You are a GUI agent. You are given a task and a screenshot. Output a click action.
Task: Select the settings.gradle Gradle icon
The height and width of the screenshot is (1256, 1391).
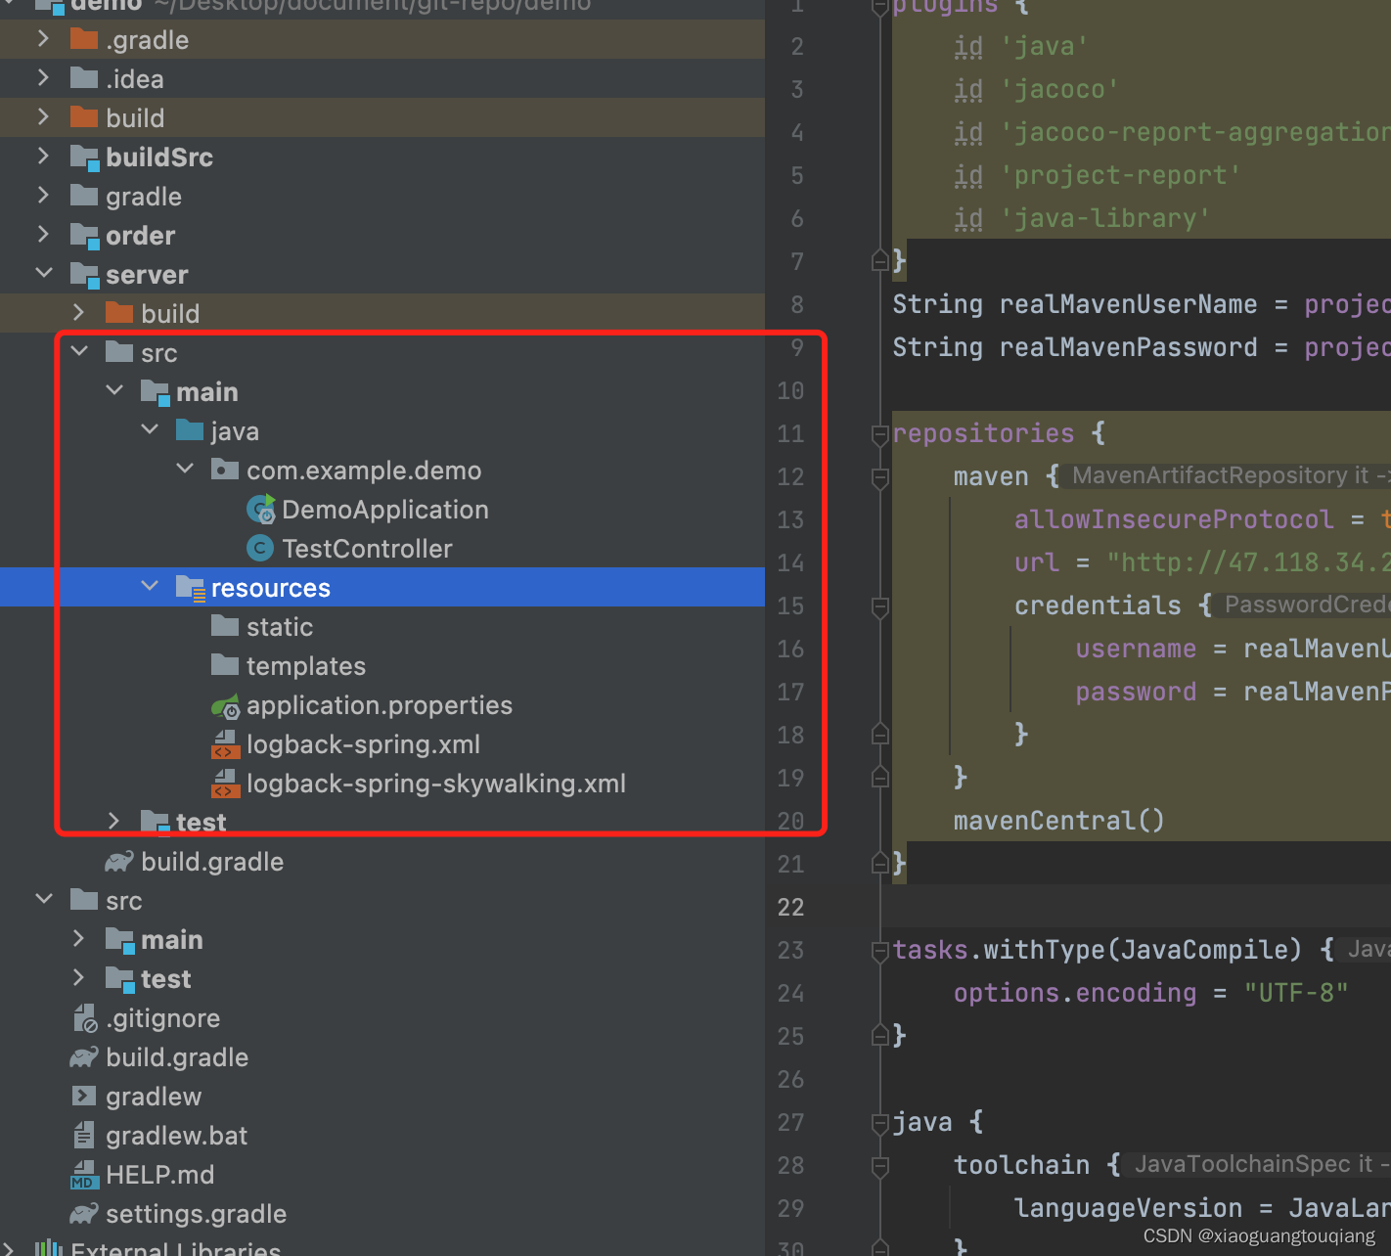(x=84, y=1213)
